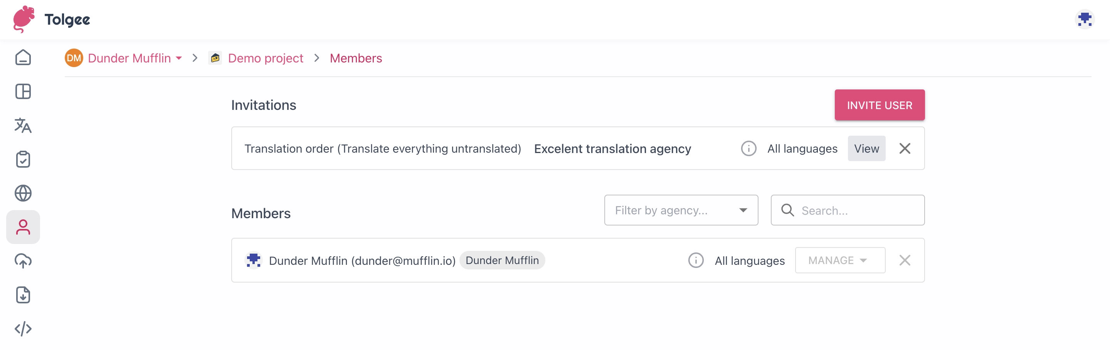The height and width of the screenshot is (350, 1110).
Task: Click the View permission button on invitation
Action: (x=866, y=149)
